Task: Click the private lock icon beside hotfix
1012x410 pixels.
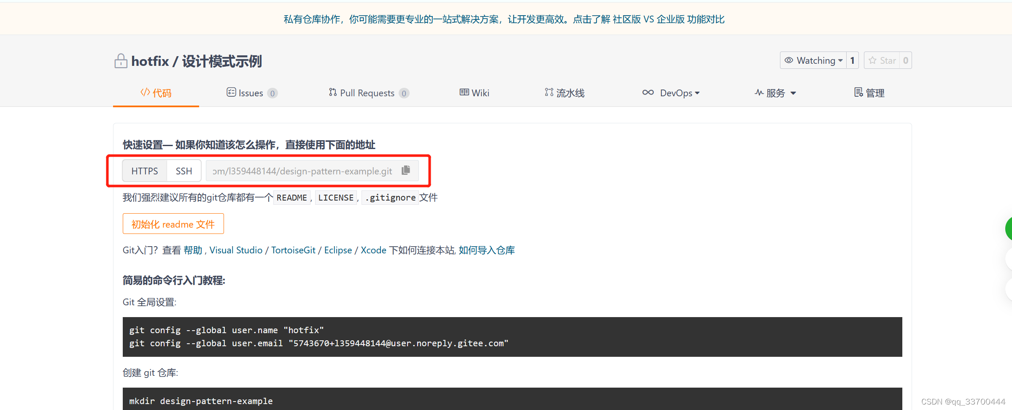Action: (121, 61)
